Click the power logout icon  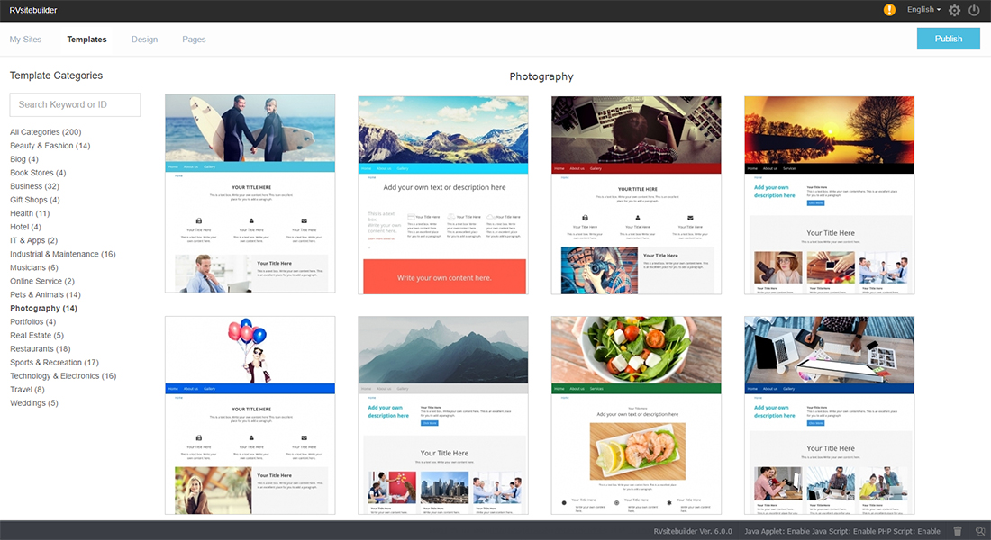pyautogui.click(x=974, y=11)
